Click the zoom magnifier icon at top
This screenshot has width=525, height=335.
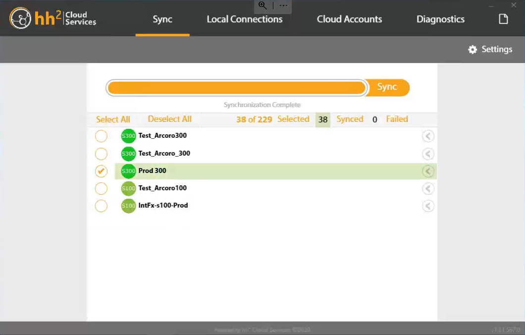pyautogui.click(x=262, y=5)
